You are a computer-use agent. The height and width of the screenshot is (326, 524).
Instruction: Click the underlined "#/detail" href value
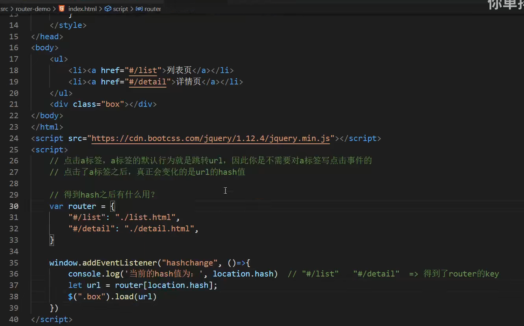(148, 82)
